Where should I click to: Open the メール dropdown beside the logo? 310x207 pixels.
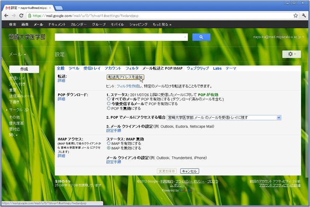tap(18, 54)
